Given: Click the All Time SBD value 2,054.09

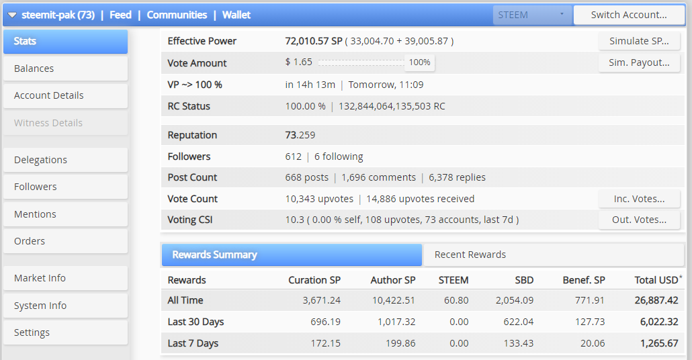Looking at the screenshot, I should click(515, 300).
